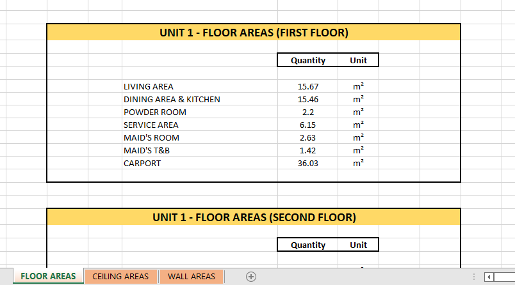Select the FLOOR AREAS sheet tab
515x285 pixels.
48,277
